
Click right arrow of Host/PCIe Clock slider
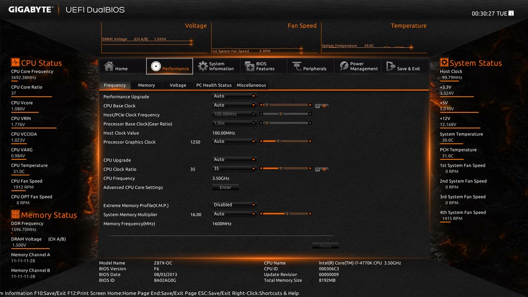click(x=310, y=114)
